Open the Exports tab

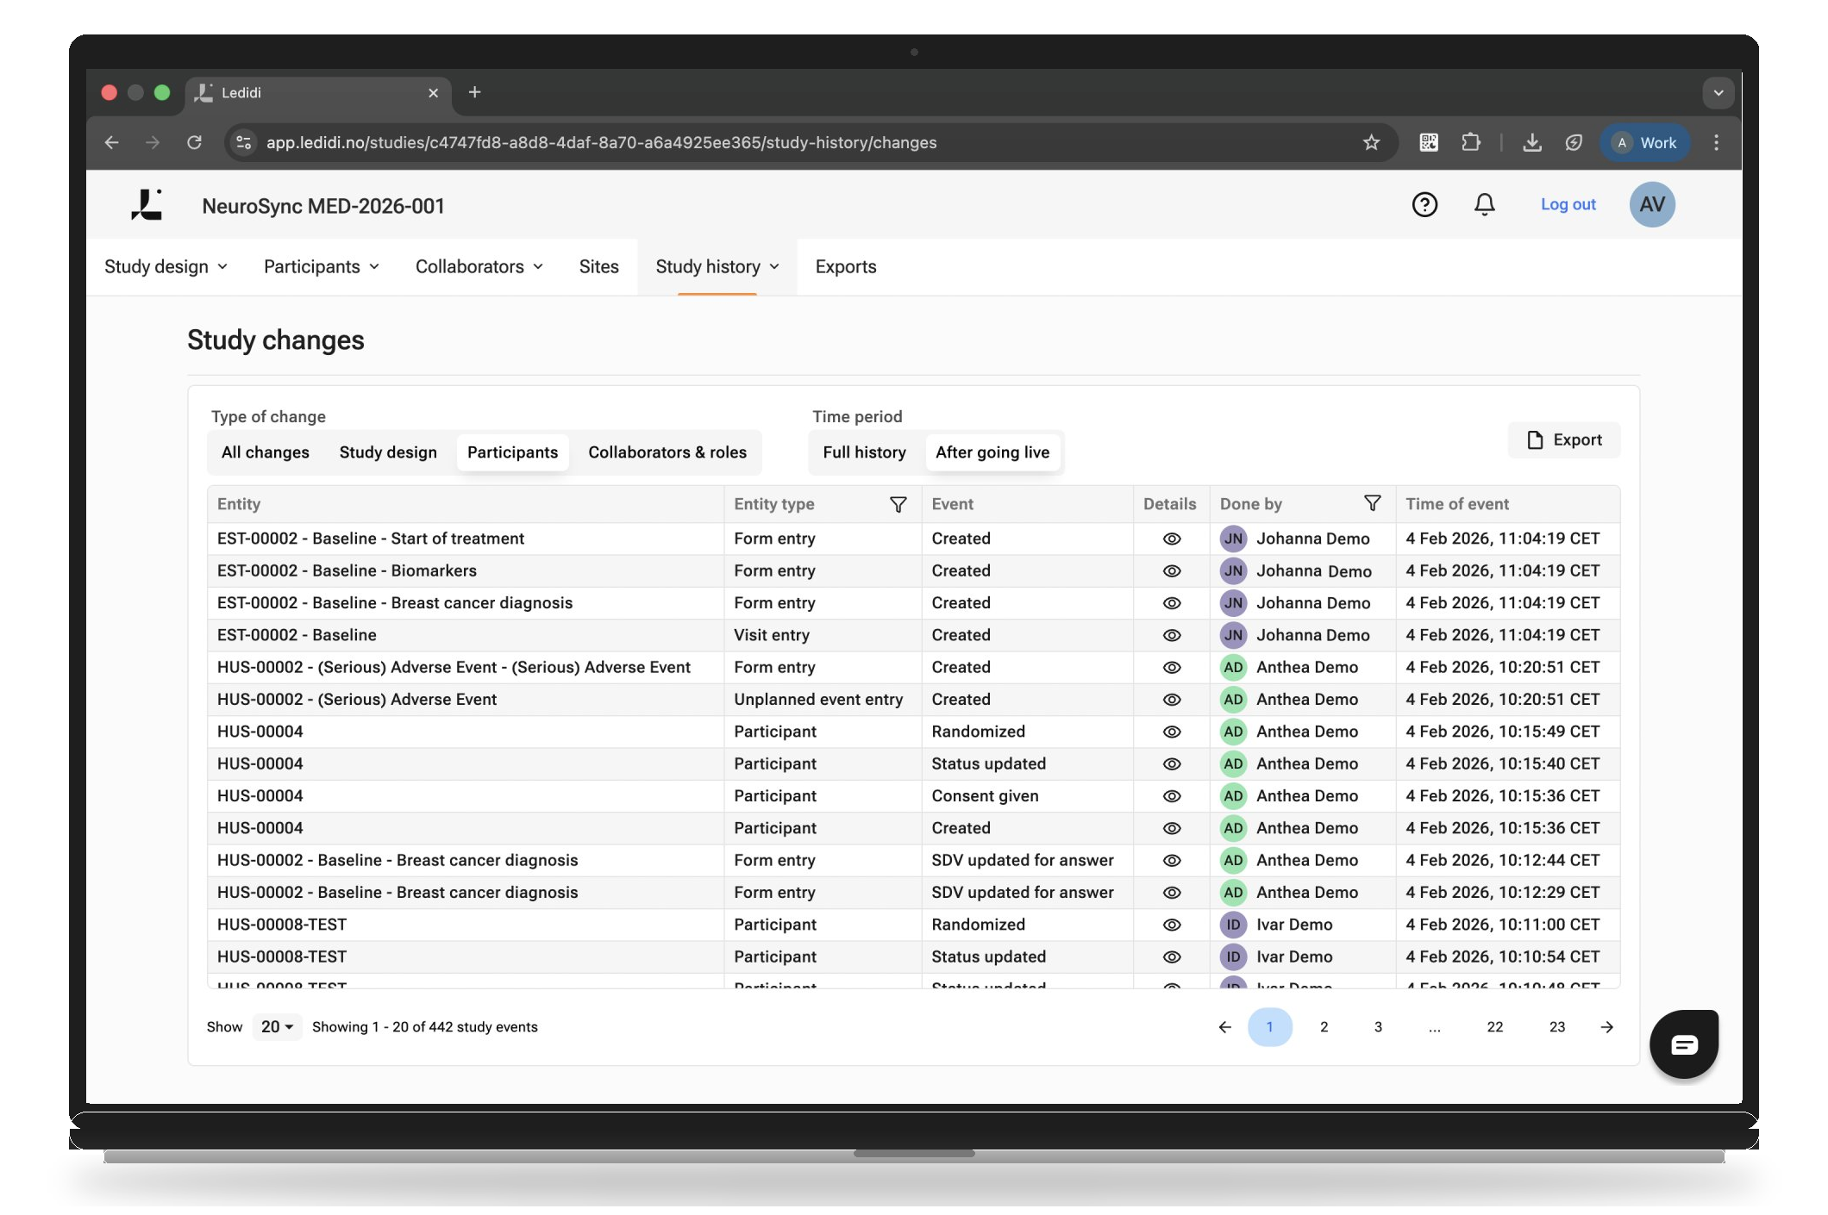(x=845, y=267)
